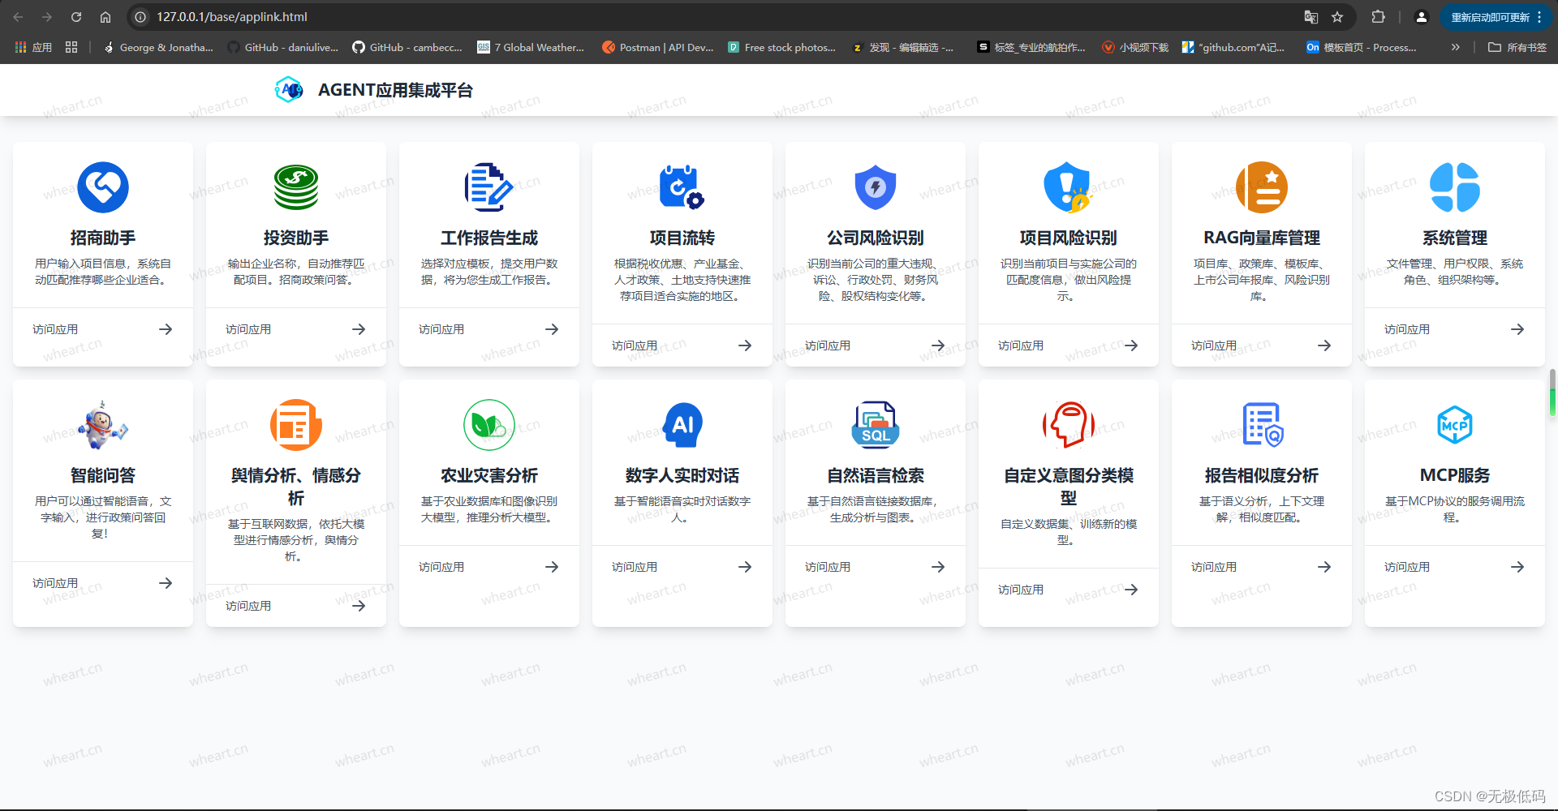Screen dimensions: 1558x811
Task: Open the Chrome three-dot menu
Action: click(1539, 17)
